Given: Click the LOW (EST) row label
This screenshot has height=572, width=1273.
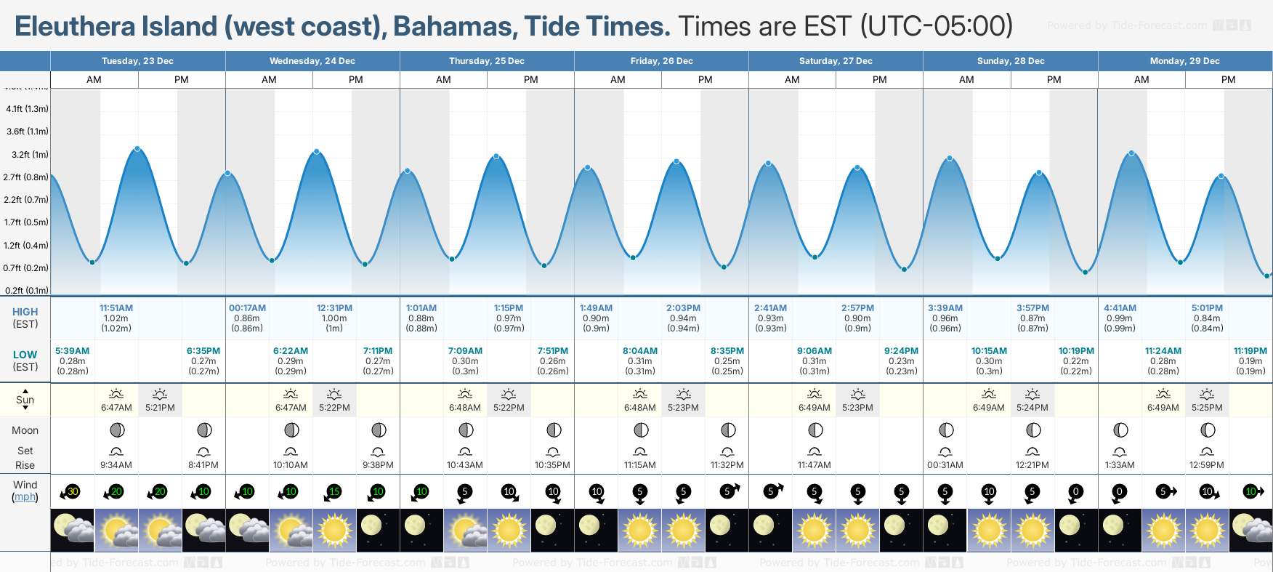Looking at the screenshot, I should pos(25,360).
